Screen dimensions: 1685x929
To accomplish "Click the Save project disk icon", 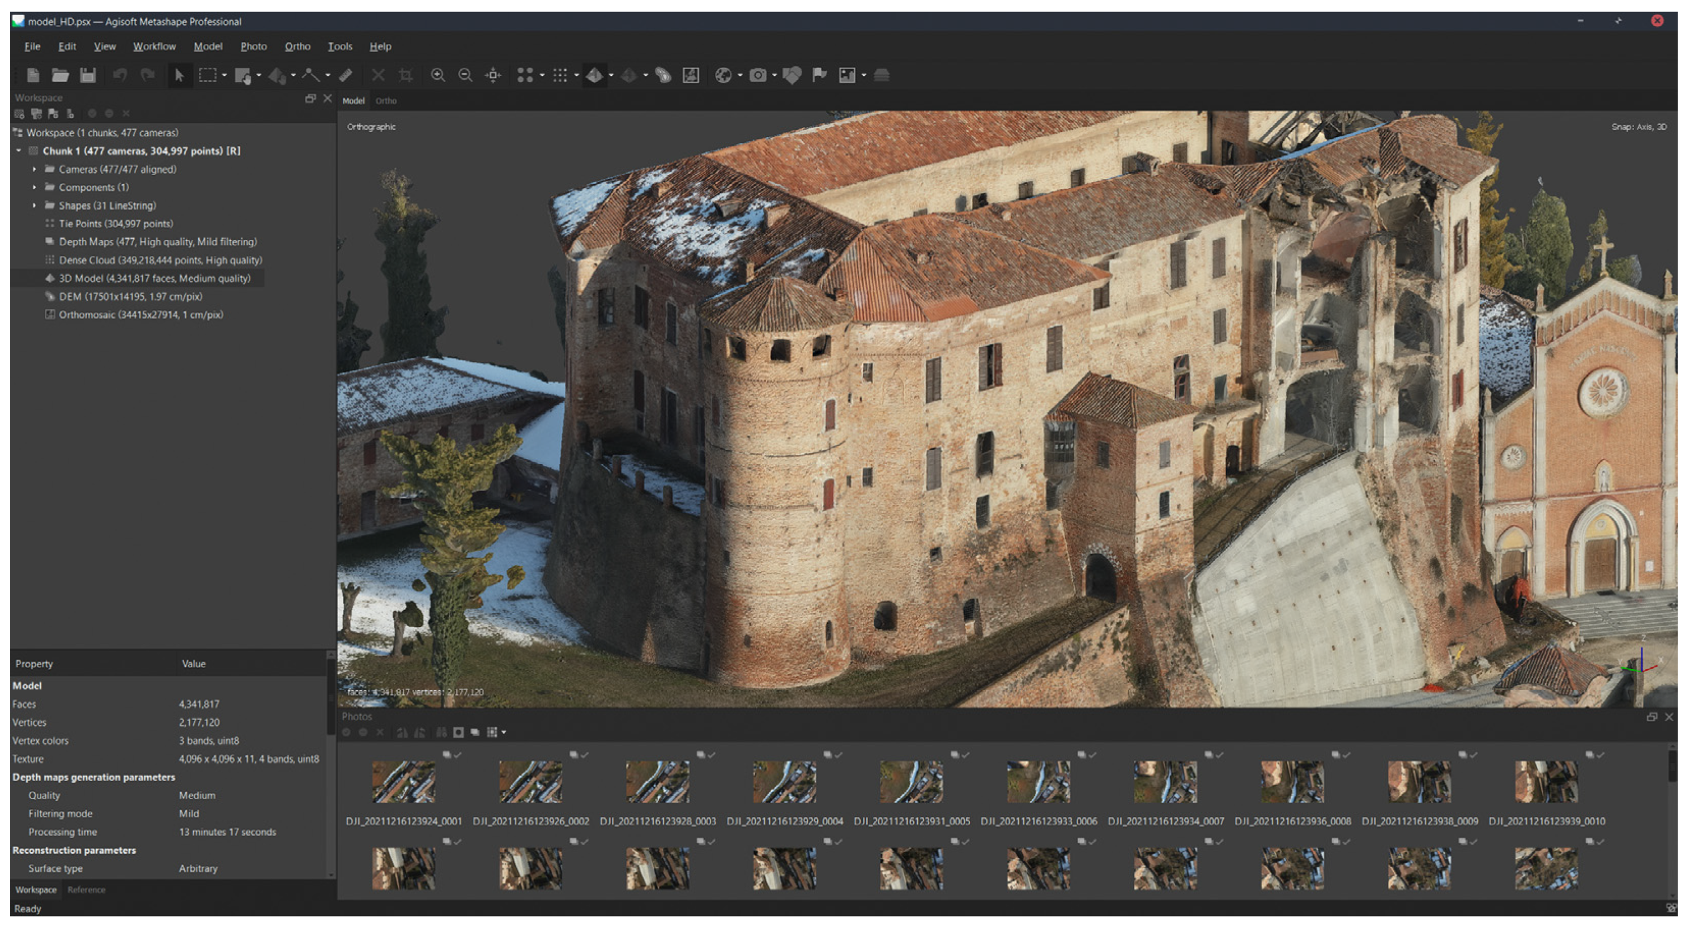I will [88, 75].
